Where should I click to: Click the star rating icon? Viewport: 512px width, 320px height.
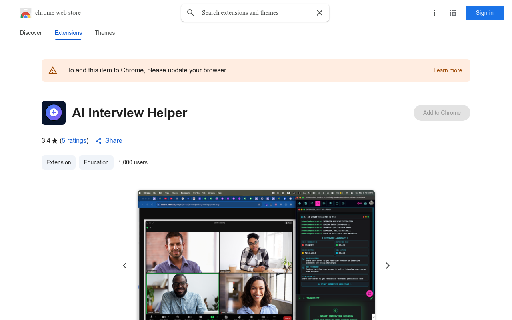tap(55, 141)
